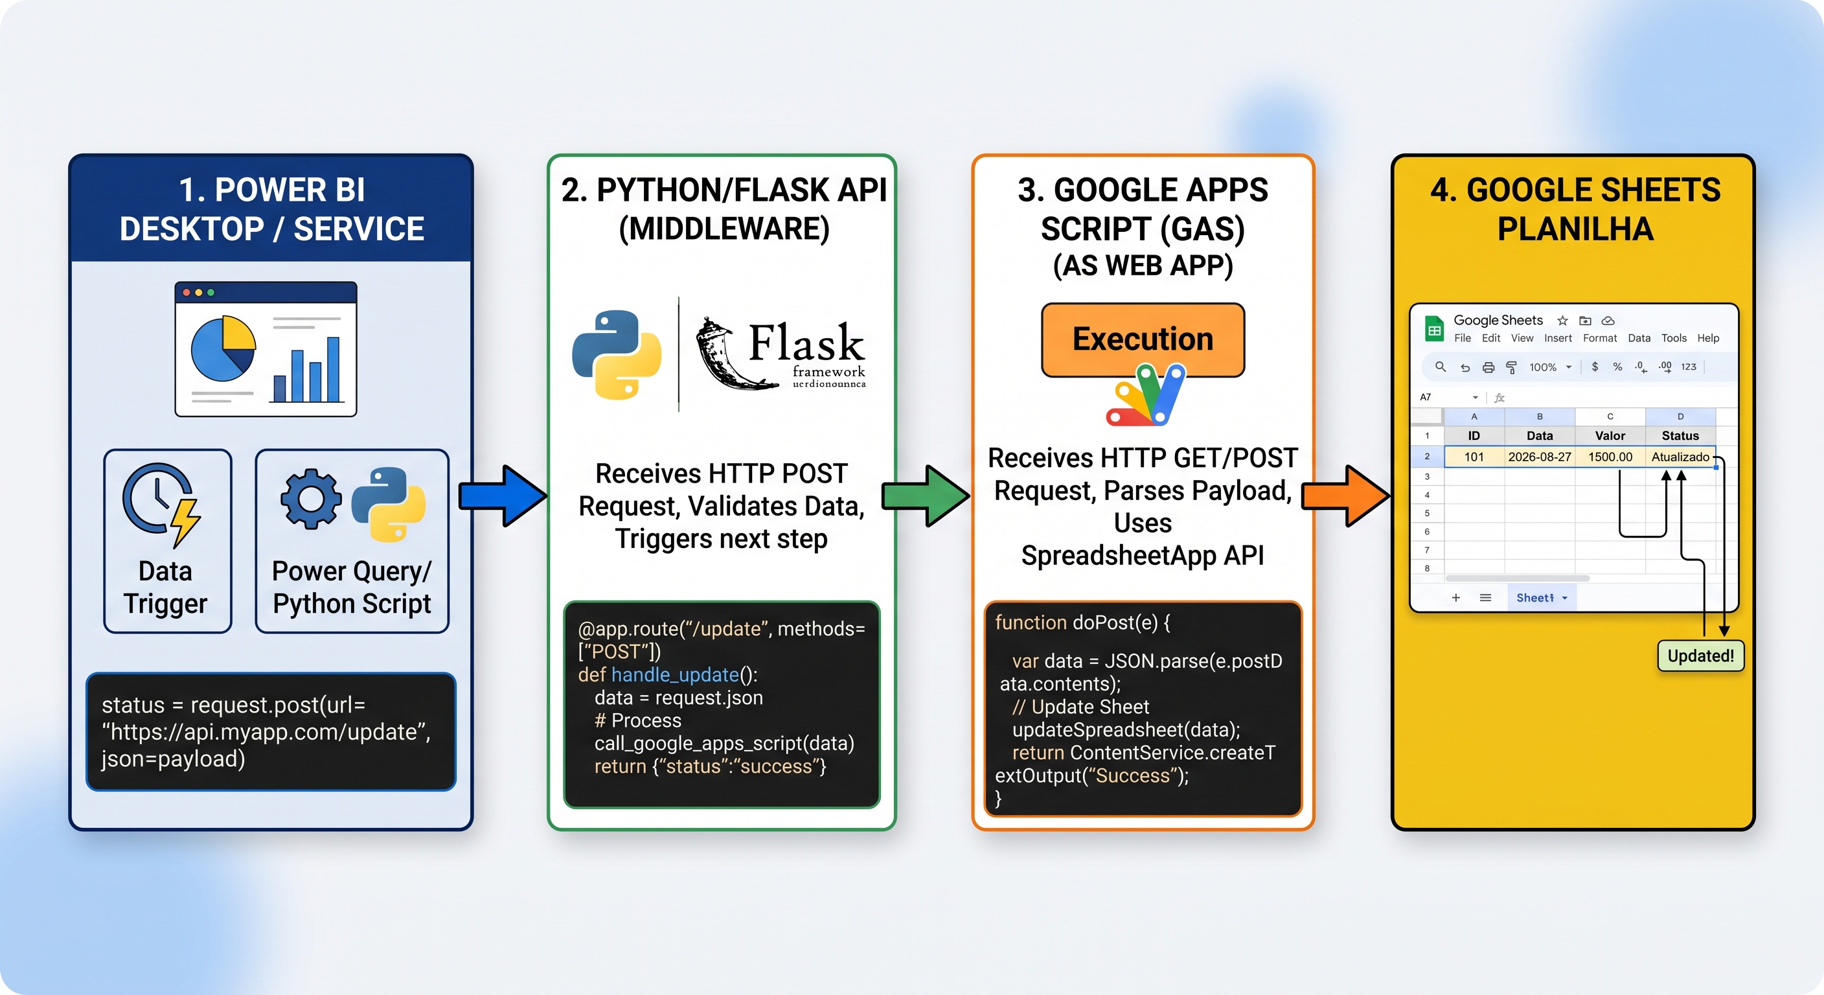Select column C header

(1610, 417)
